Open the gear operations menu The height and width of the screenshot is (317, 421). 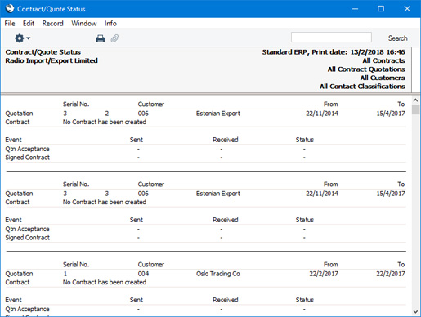[22, 38]
